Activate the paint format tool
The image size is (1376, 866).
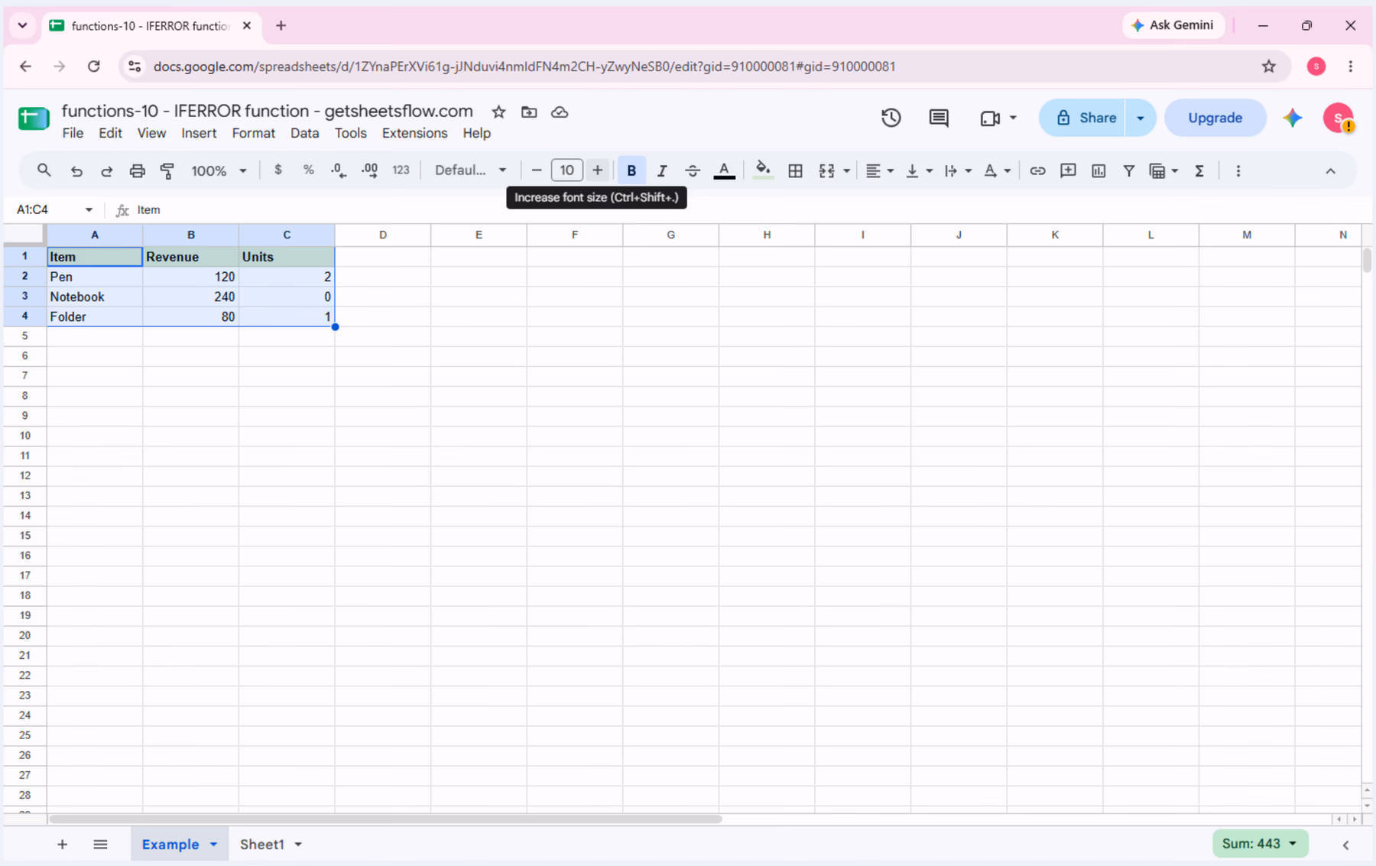(x=167, y=170)
